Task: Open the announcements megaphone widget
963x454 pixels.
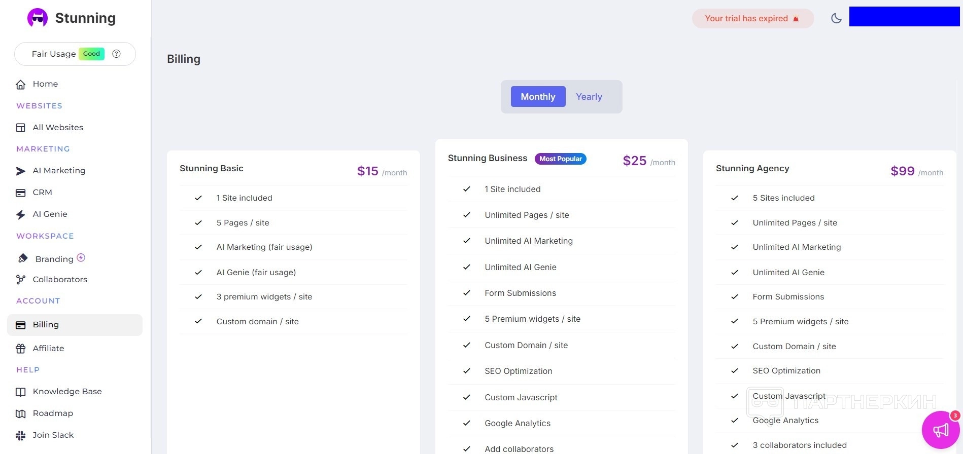Action: pos(940,430)
